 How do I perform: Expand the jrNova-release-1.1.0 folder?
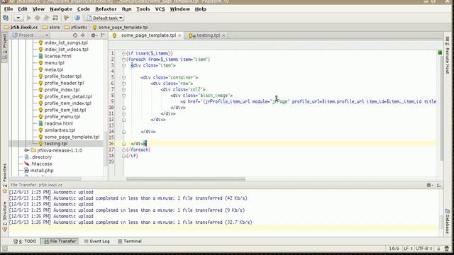26,150
